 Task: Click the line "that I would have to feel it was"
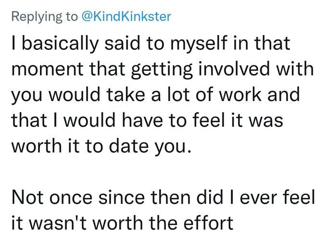pos(148,121)
